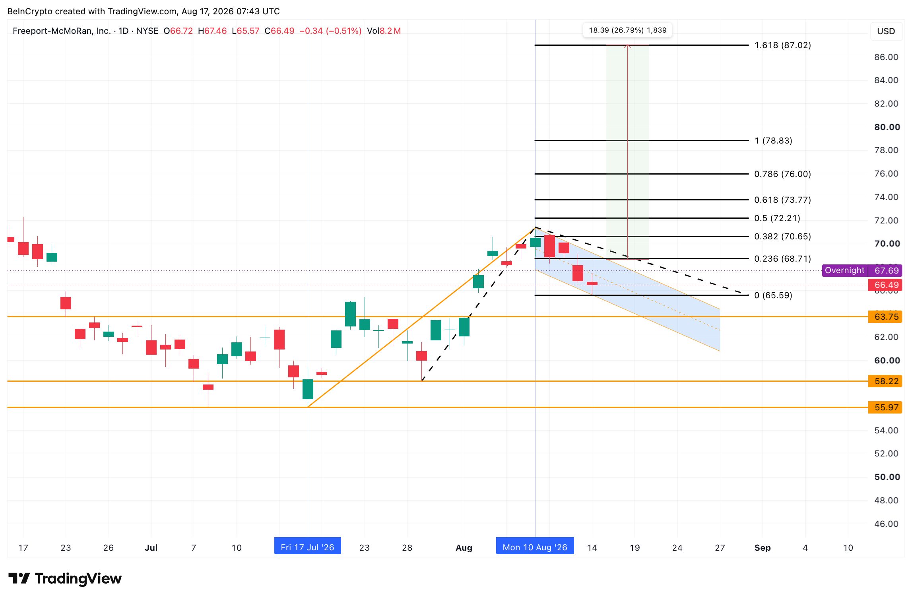Click the 84.00 price axis tick
The height and width of the screenshot is (600, 912).
point(886,80)
